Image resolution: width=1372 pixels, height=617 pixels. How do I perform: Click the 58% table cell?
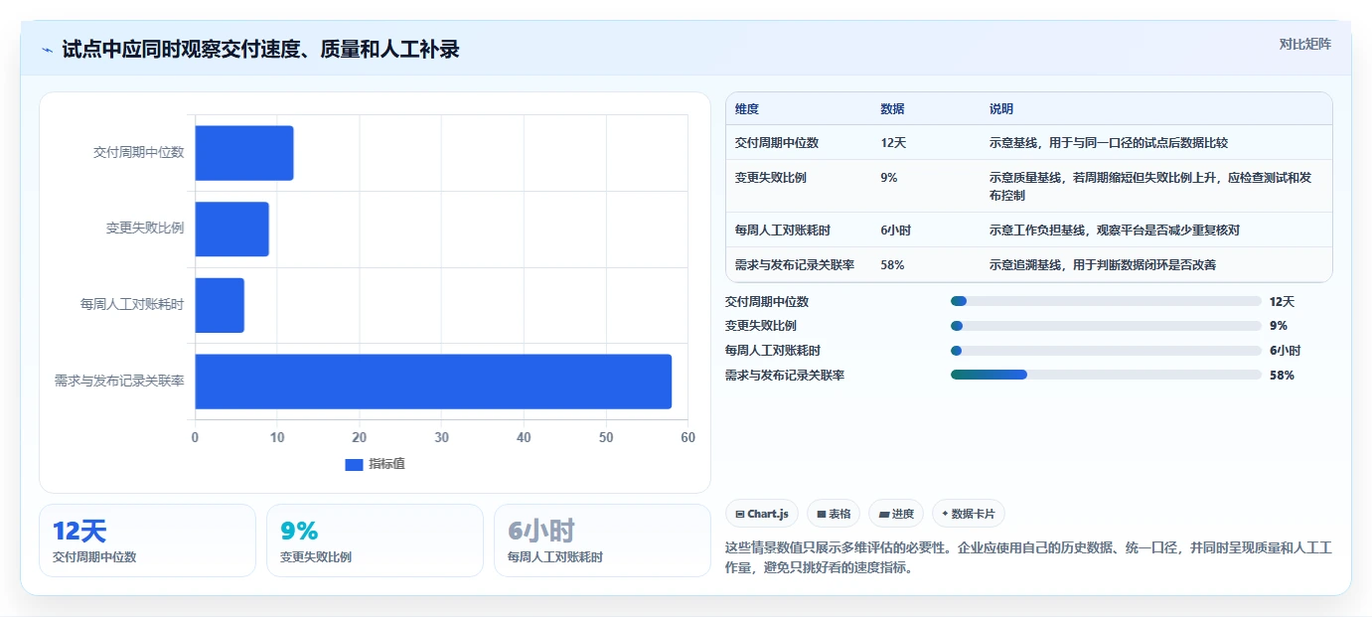coord(892,265)
